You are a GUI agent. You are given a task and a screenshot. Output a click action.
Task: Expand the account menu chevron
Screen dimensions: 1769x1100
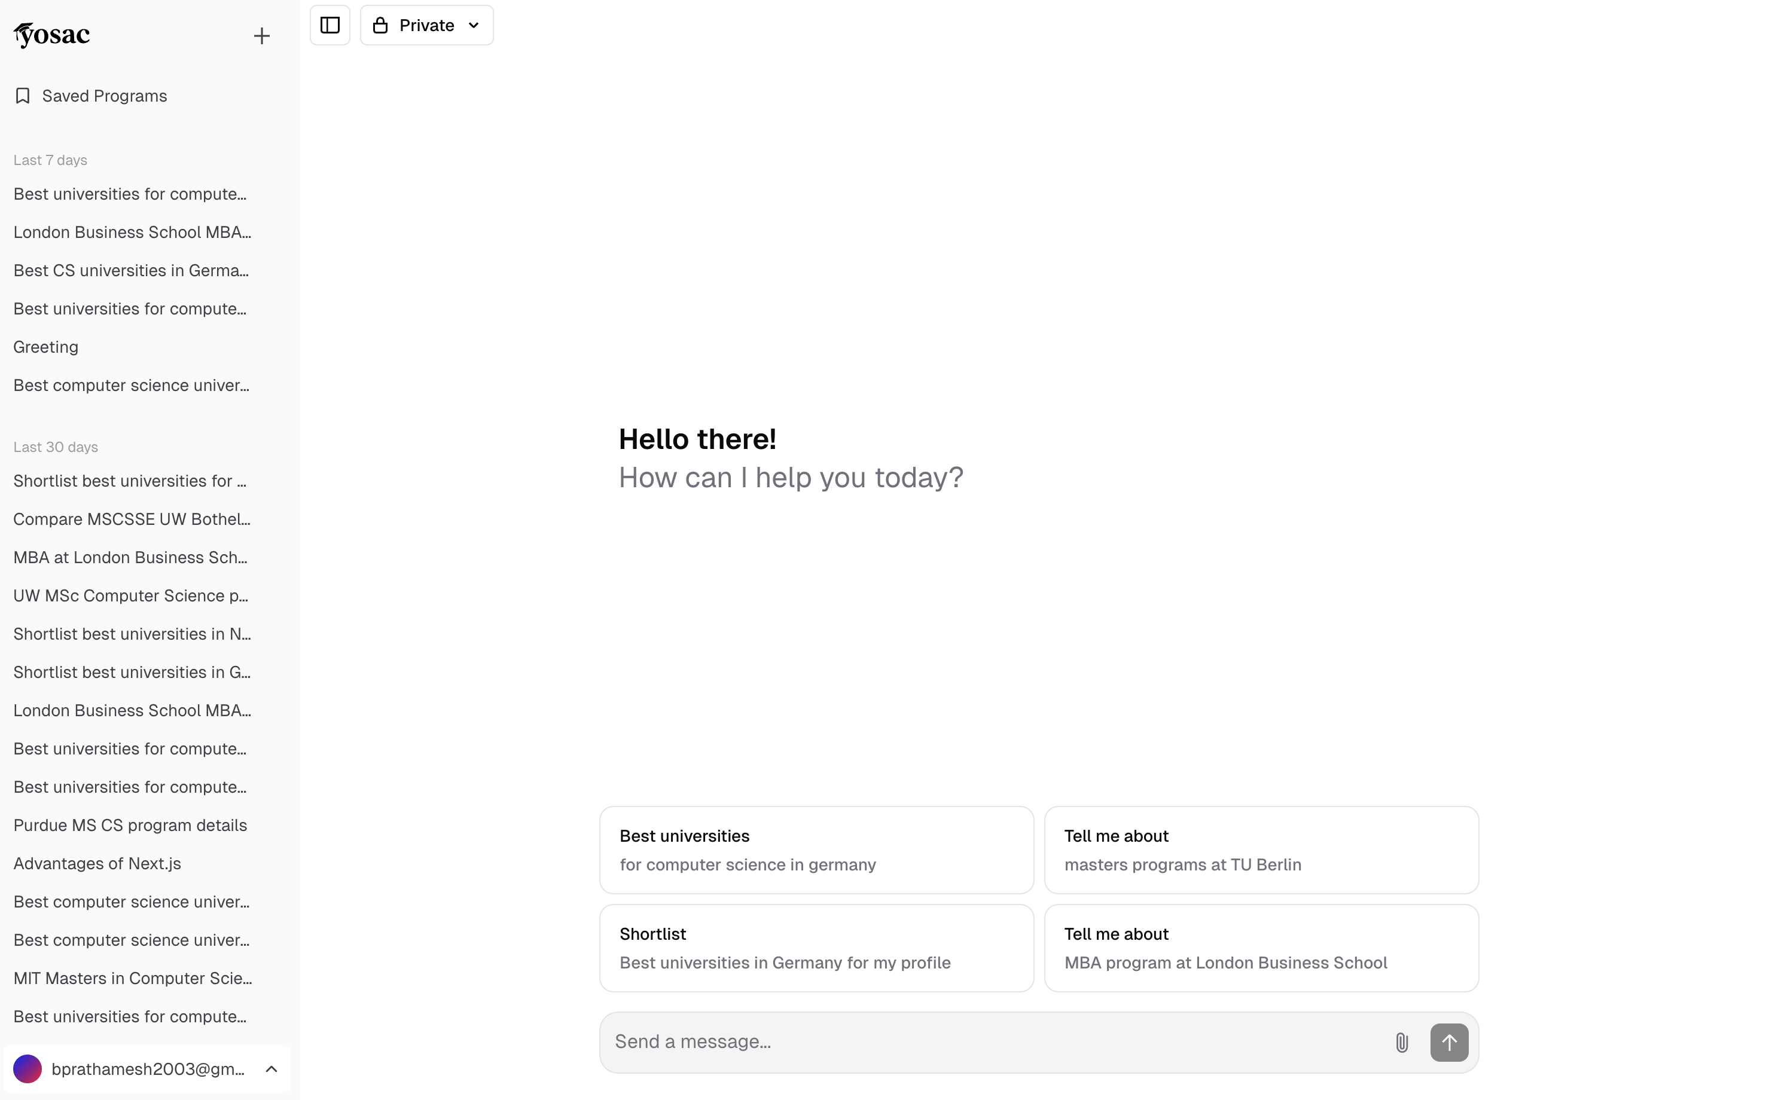click(272, 1069)
